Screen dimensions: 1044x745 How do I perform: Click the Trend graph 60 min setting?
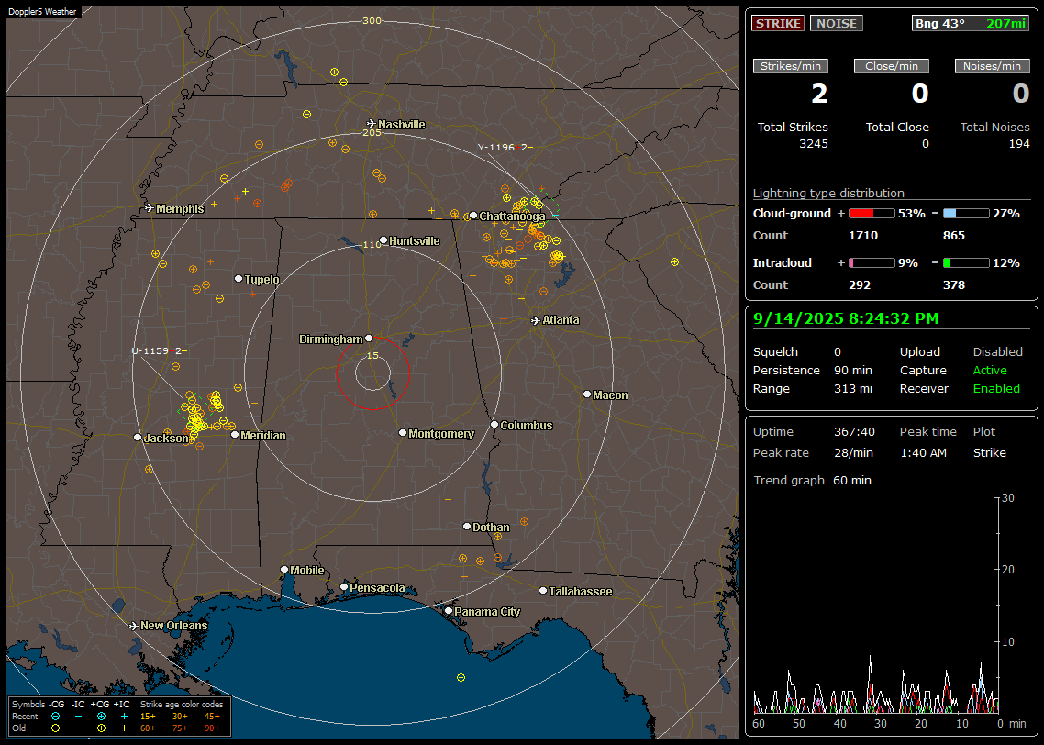[x=852, y=481]
